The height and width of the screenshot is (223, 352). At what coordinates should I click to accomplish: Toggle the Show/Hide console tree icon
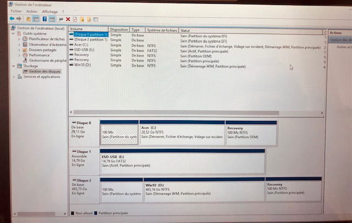36,19
